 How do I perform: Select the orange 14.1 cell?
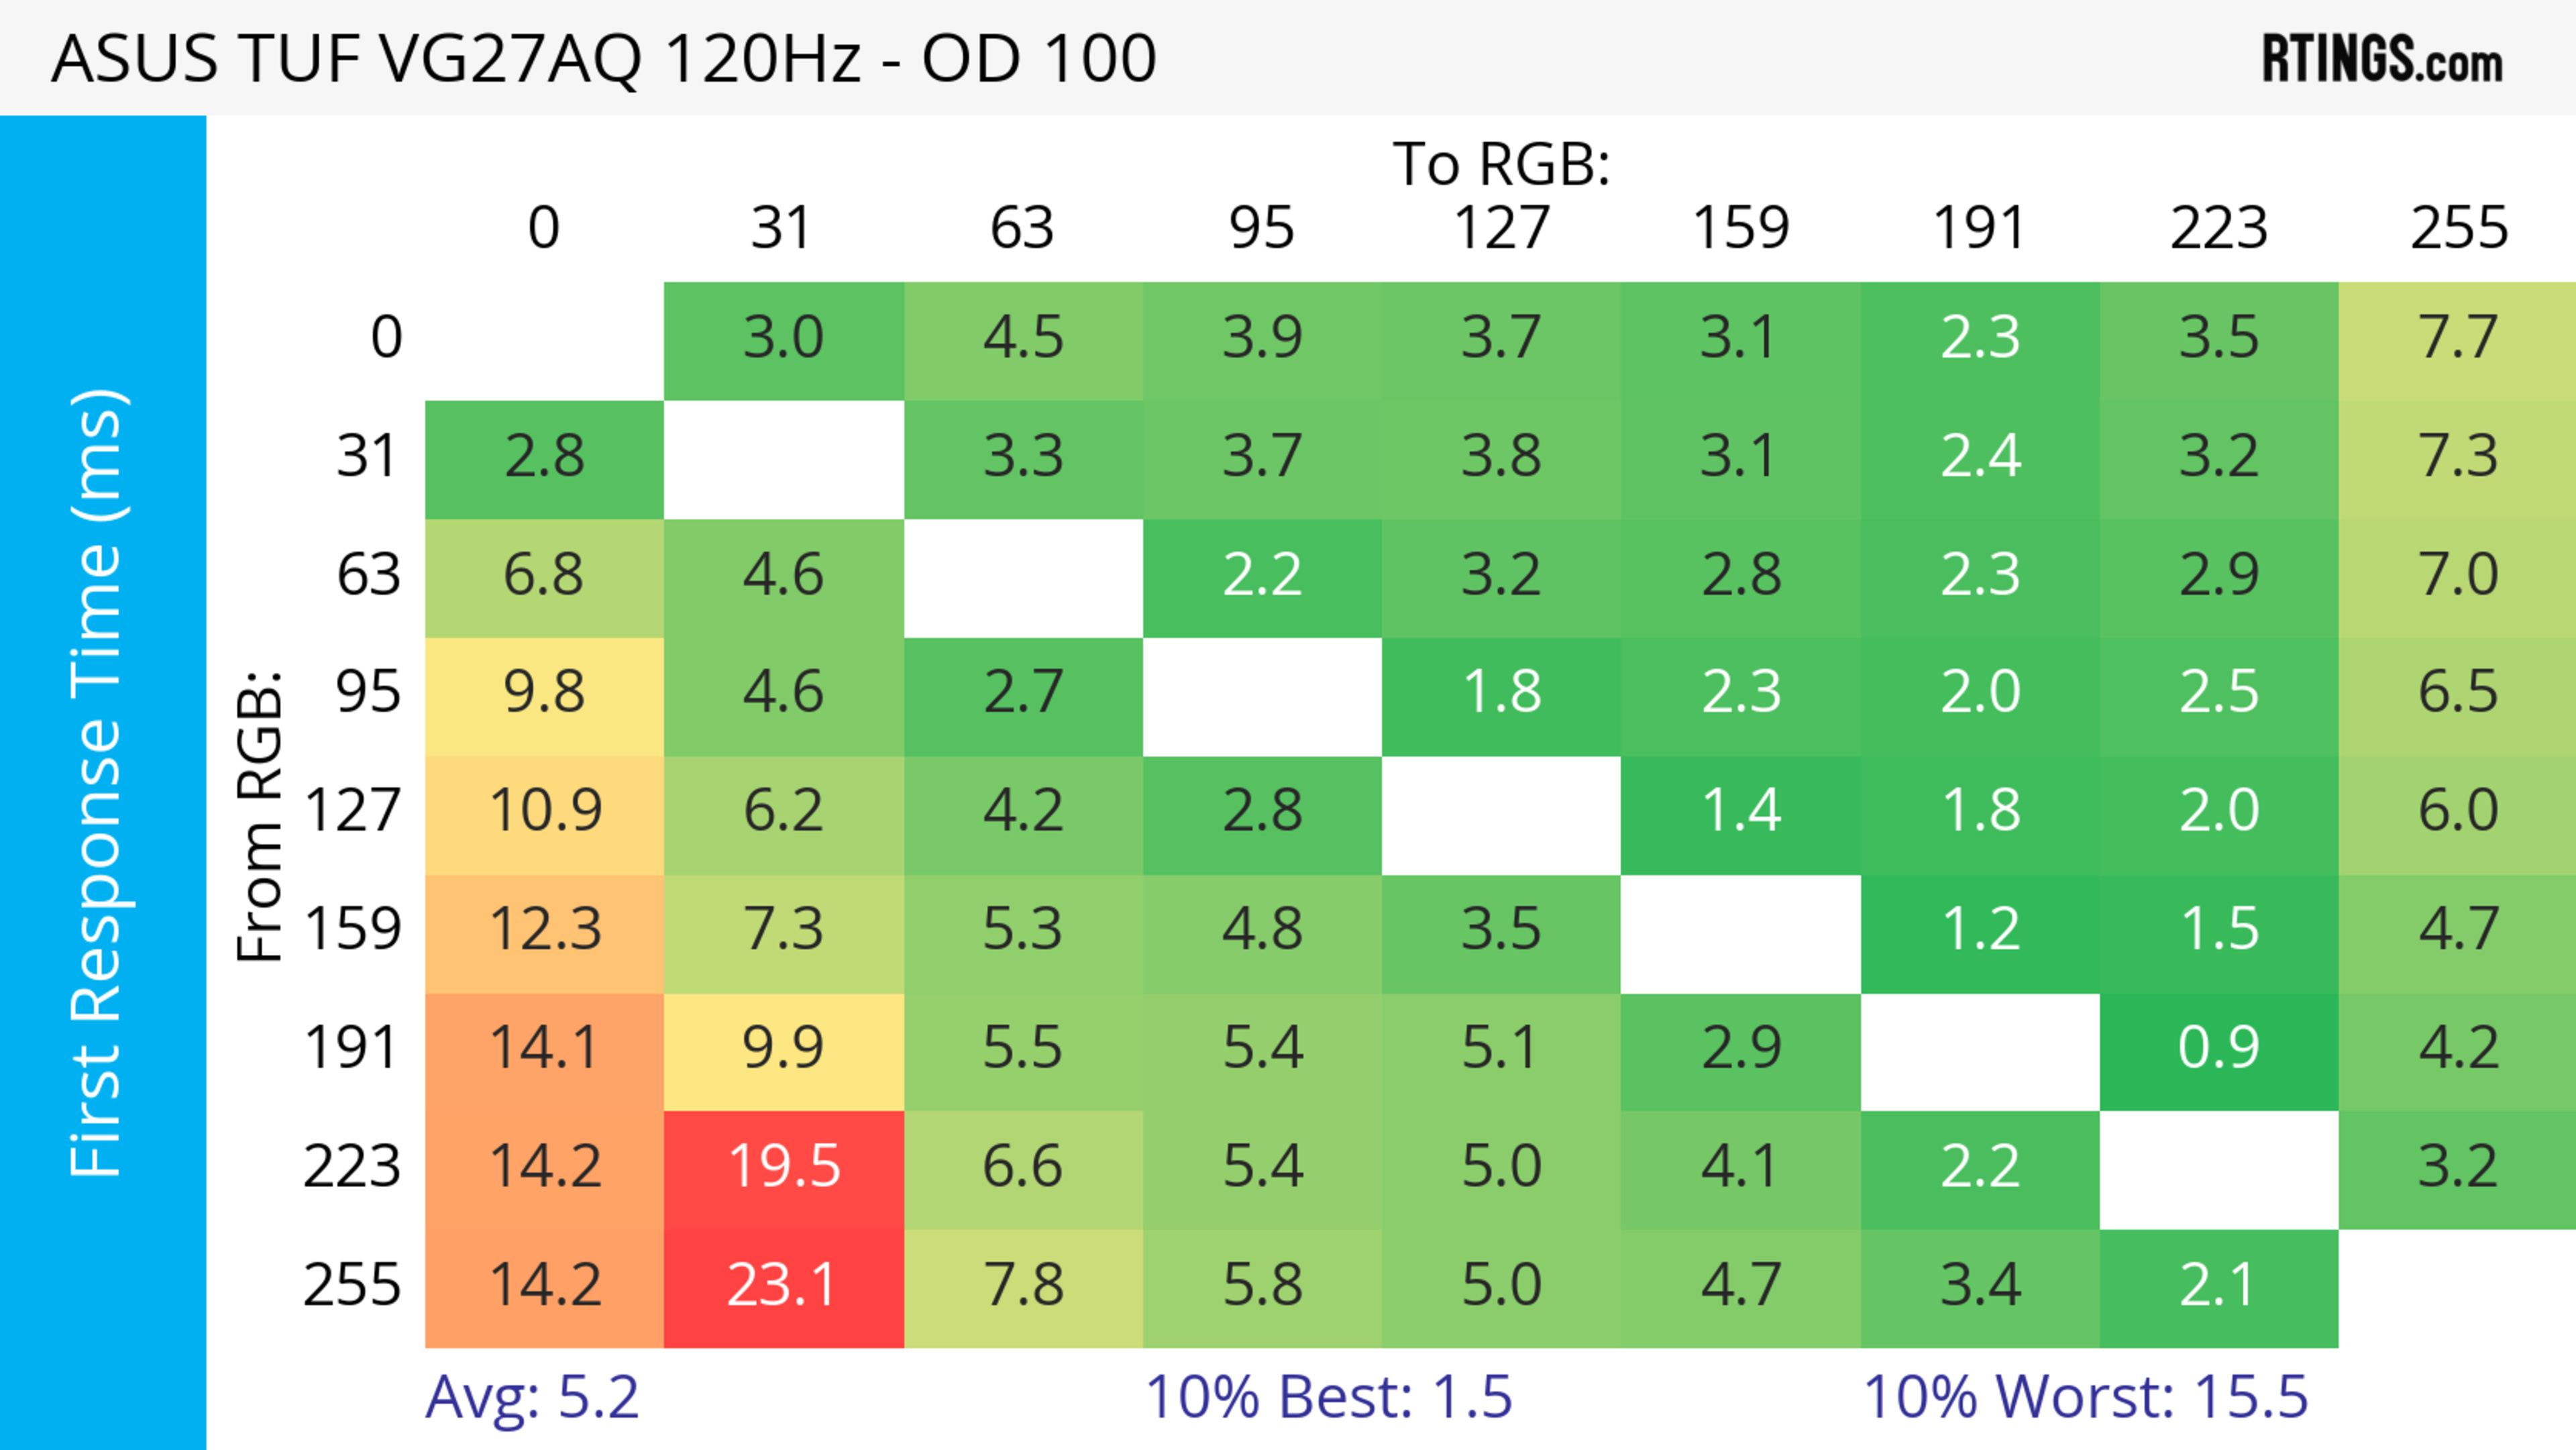click(x=544, y=1049)
